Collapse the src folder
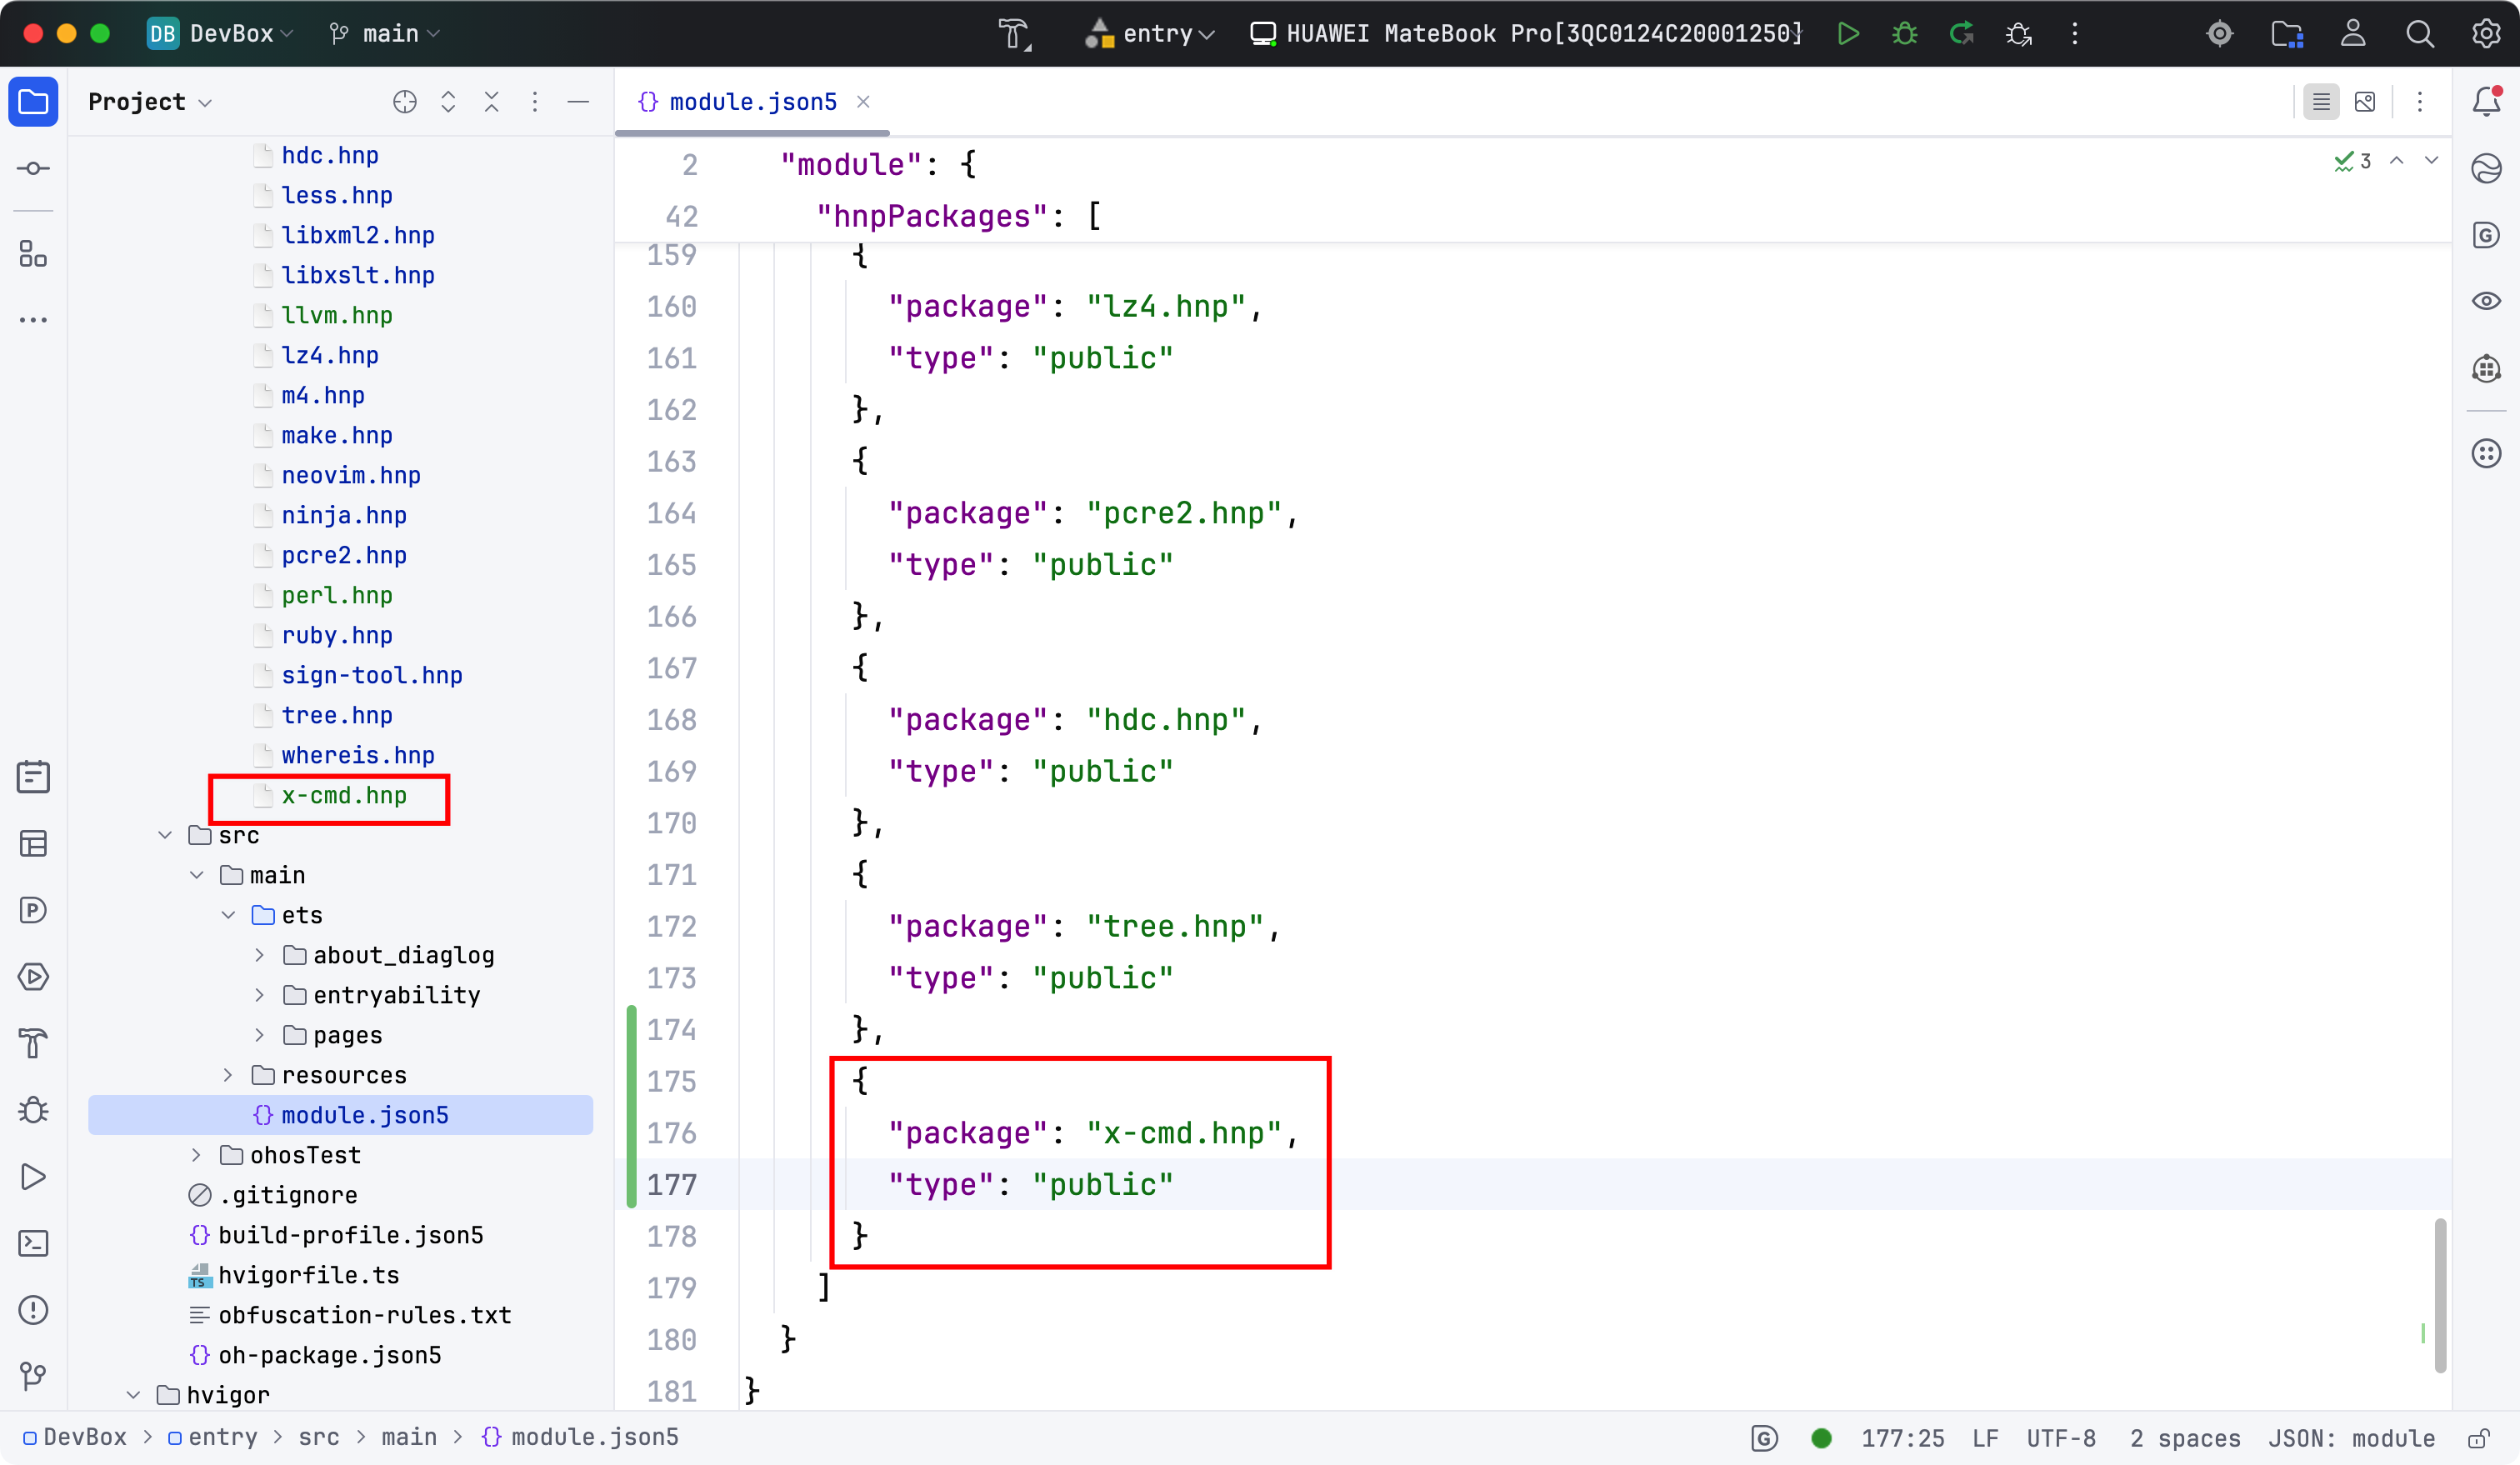 point(165,835)
